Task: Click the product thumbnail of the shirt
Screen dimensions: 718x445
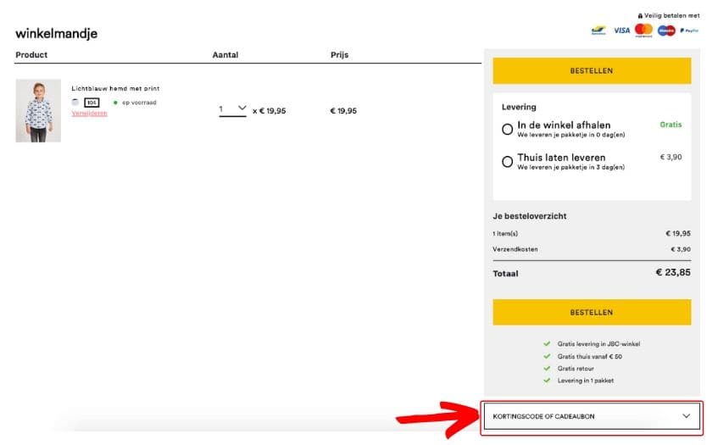Action: point(38,110)
